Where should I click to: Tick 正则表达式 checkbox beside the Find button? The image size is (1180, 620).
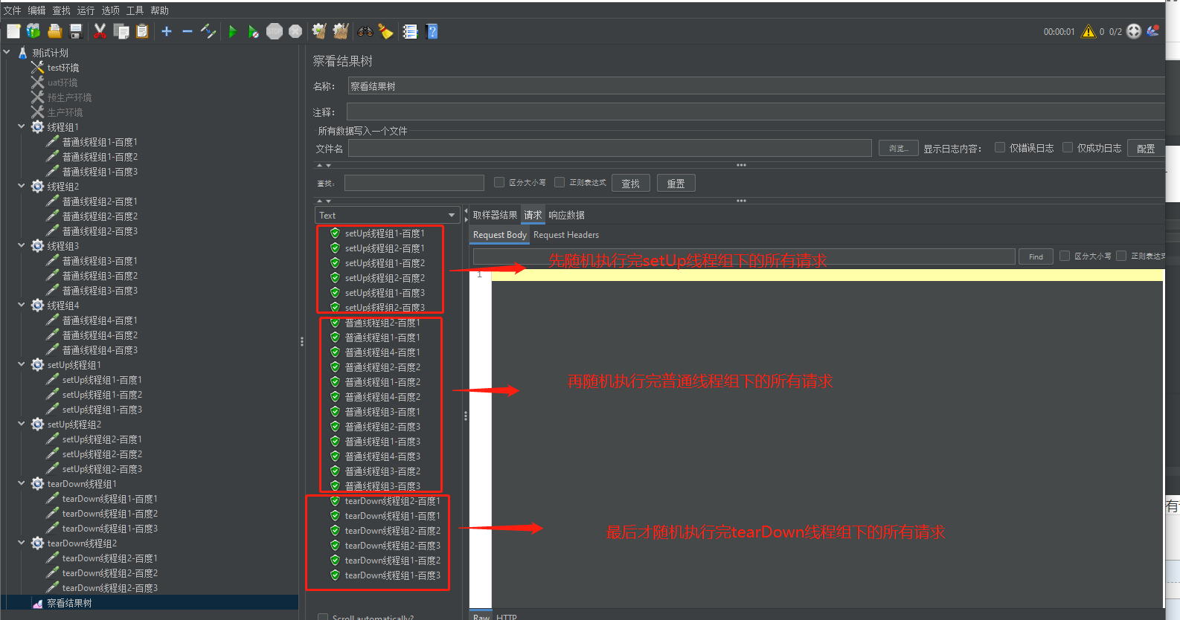click(1121, 256)
